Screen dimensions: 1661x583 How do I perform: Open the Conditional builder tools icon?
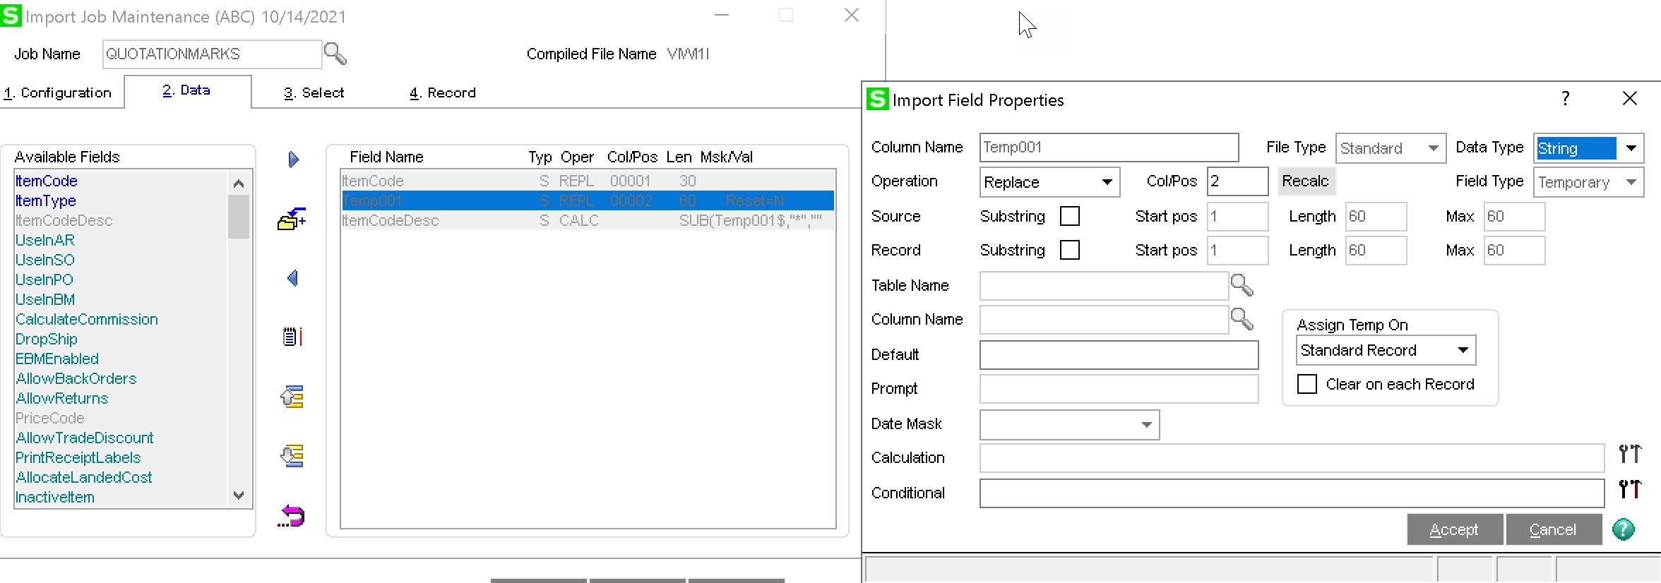tap(1630, 488)
